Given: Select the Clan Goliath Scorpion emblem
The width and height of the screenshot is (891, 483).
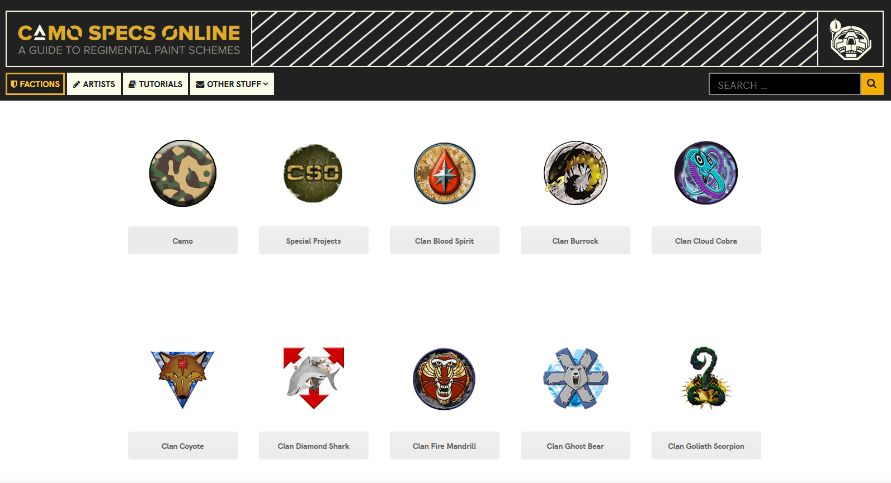Looking at the screenshot, I should coord(706,378).
